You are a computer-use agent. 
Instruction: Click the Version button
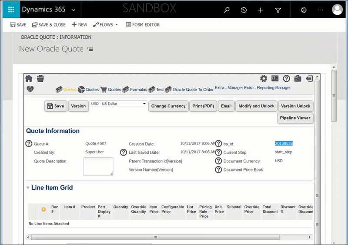click(78, 106)
